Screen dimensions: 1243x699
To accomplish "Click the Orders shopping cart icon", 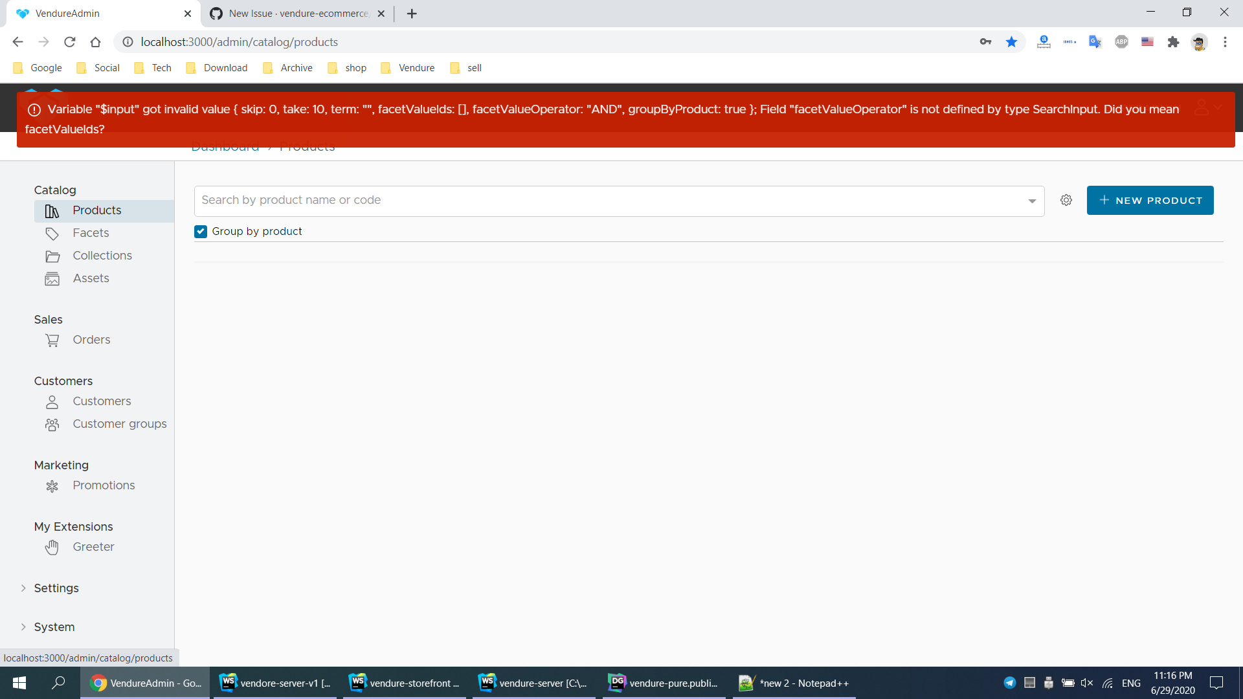I will [x=52, y=340].
